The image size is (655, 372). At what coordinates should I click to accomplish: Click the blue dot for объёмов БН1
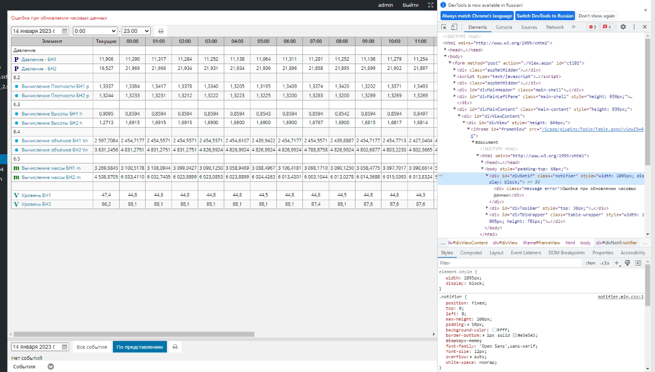17,141
